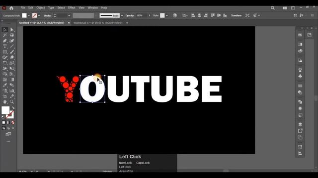Open the Color palette panel icon
Screen dimensions: 318x178
click(300, 51)
